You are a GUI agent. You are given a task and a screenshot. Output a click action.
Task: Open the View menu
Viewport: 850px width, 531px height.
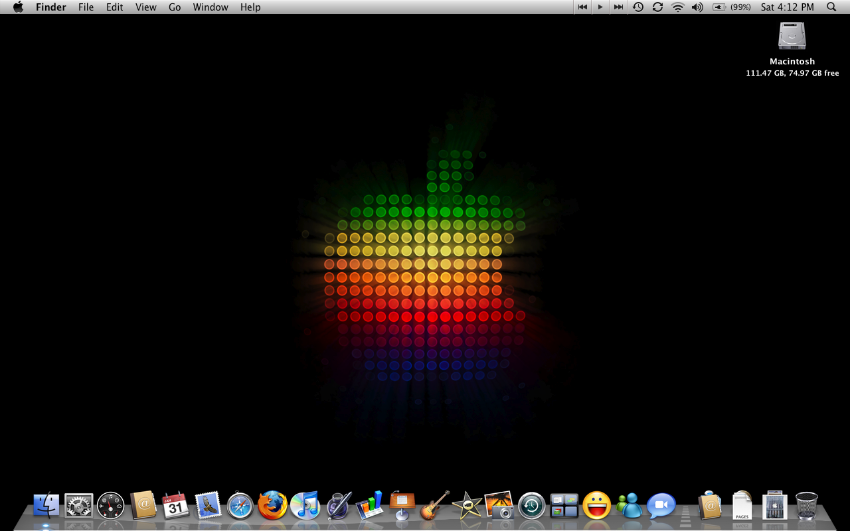[x=145, y=7]
